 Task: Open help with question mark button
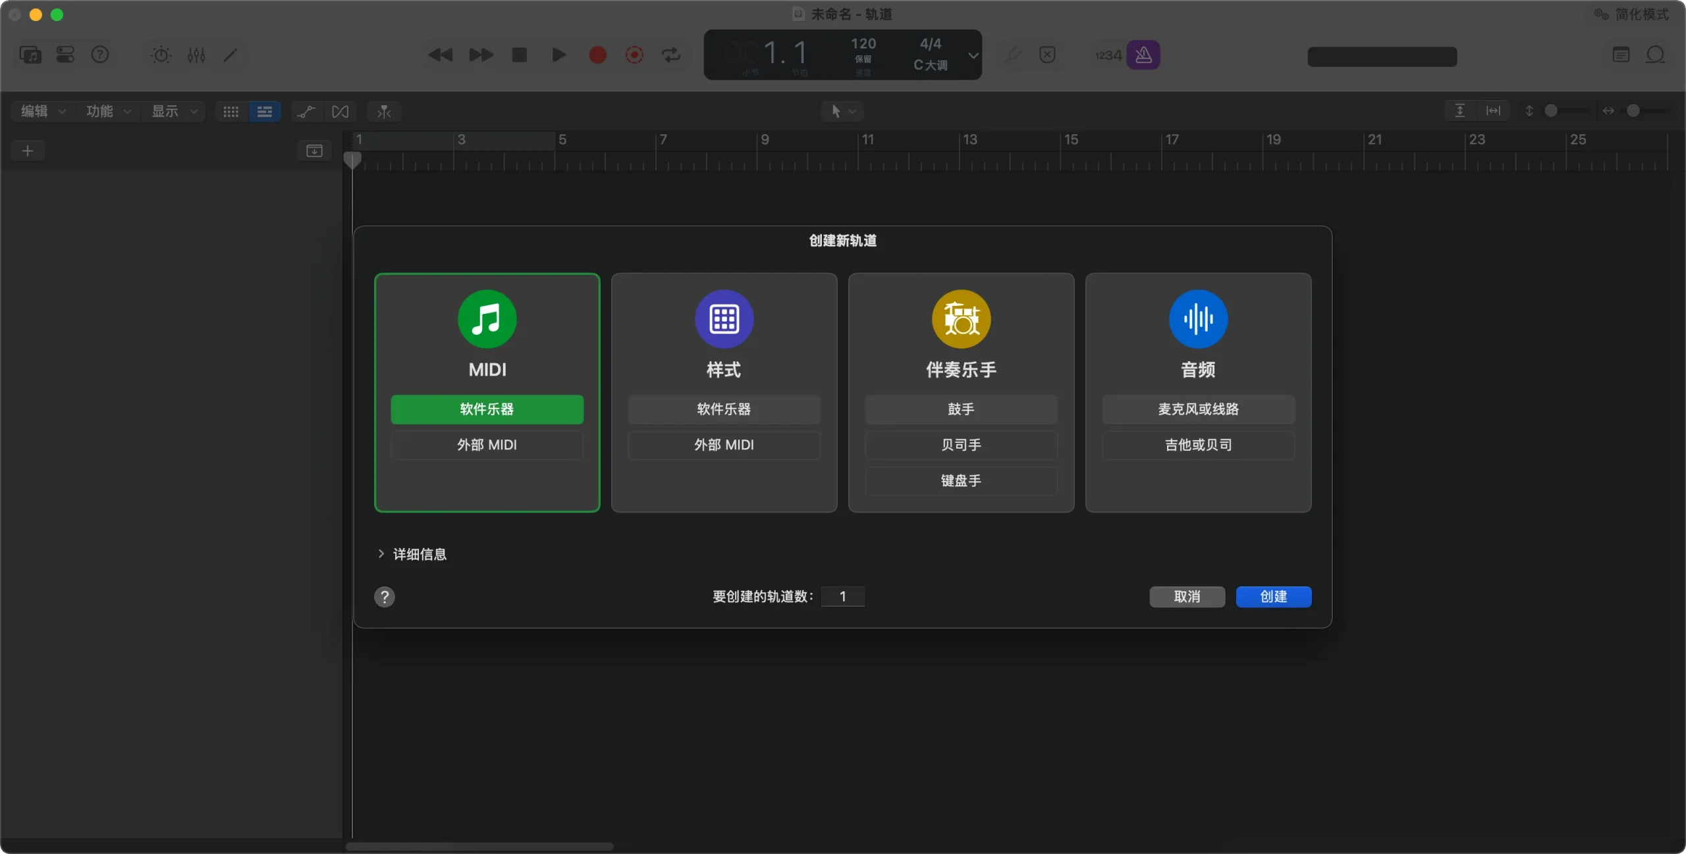click(385, 597)
